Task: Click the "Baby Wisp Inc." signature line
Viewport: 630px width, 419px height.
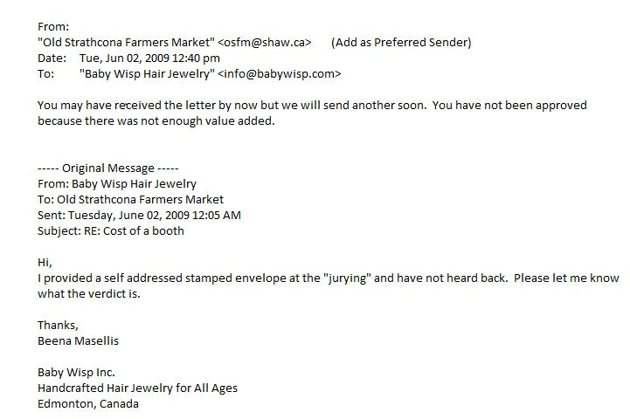Action: [78, 373]
